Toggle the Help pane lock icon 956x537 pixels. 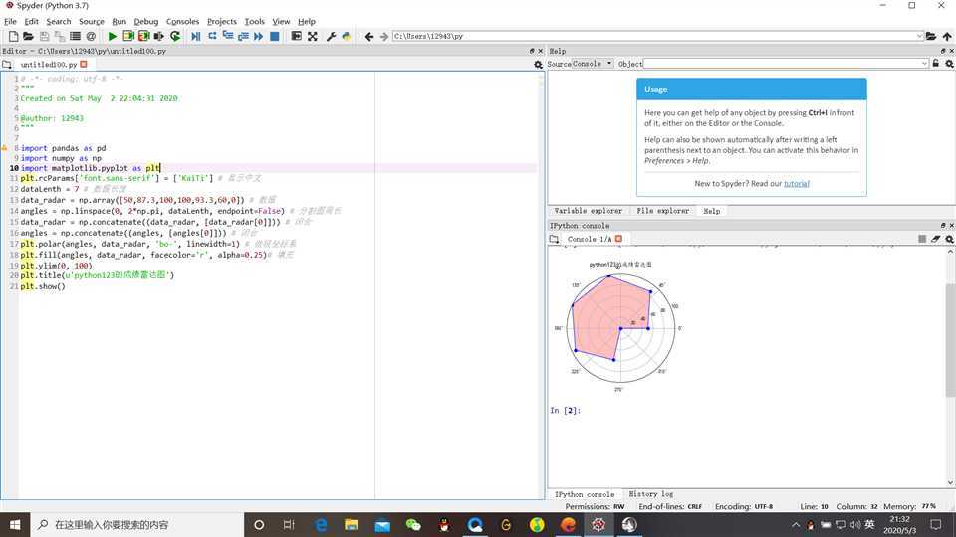pyautogui.click(x=936, y=64)
